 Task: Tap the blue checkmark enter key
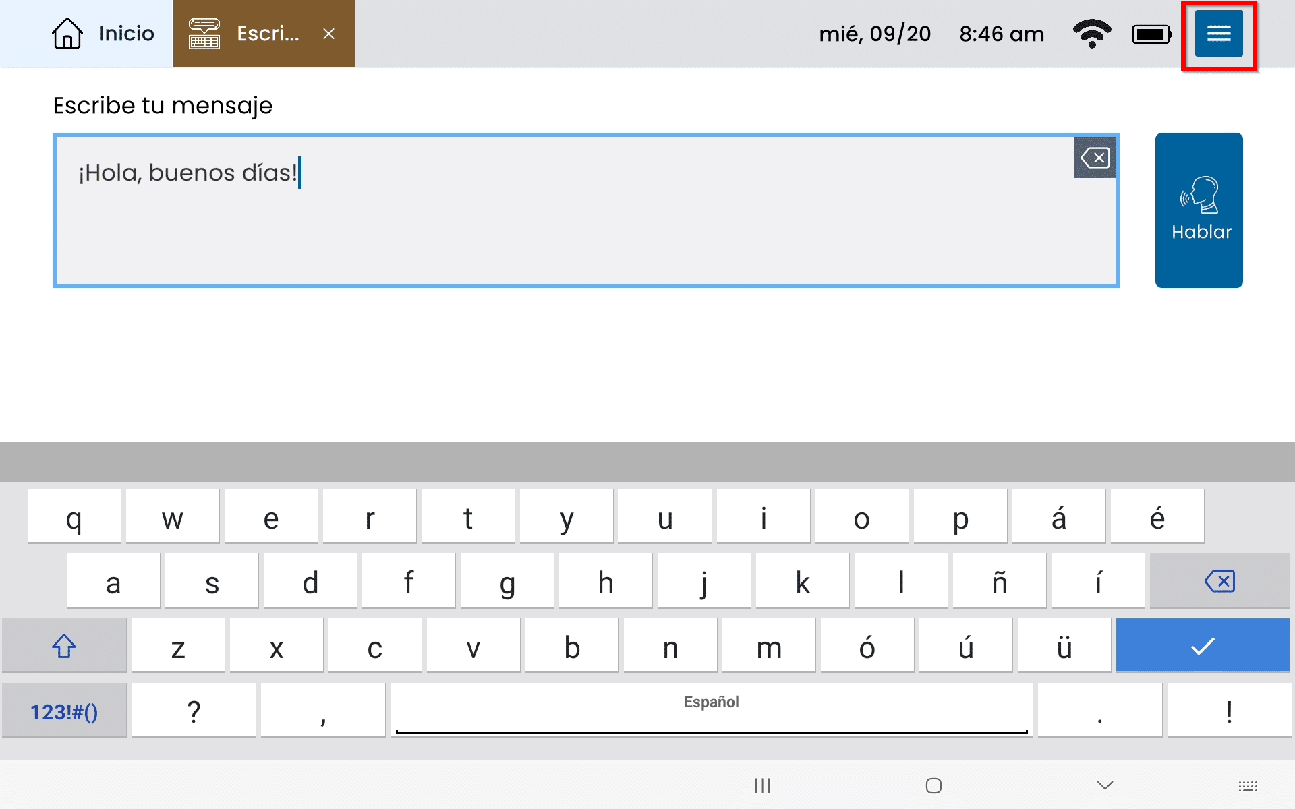[x=1203, y=646]
